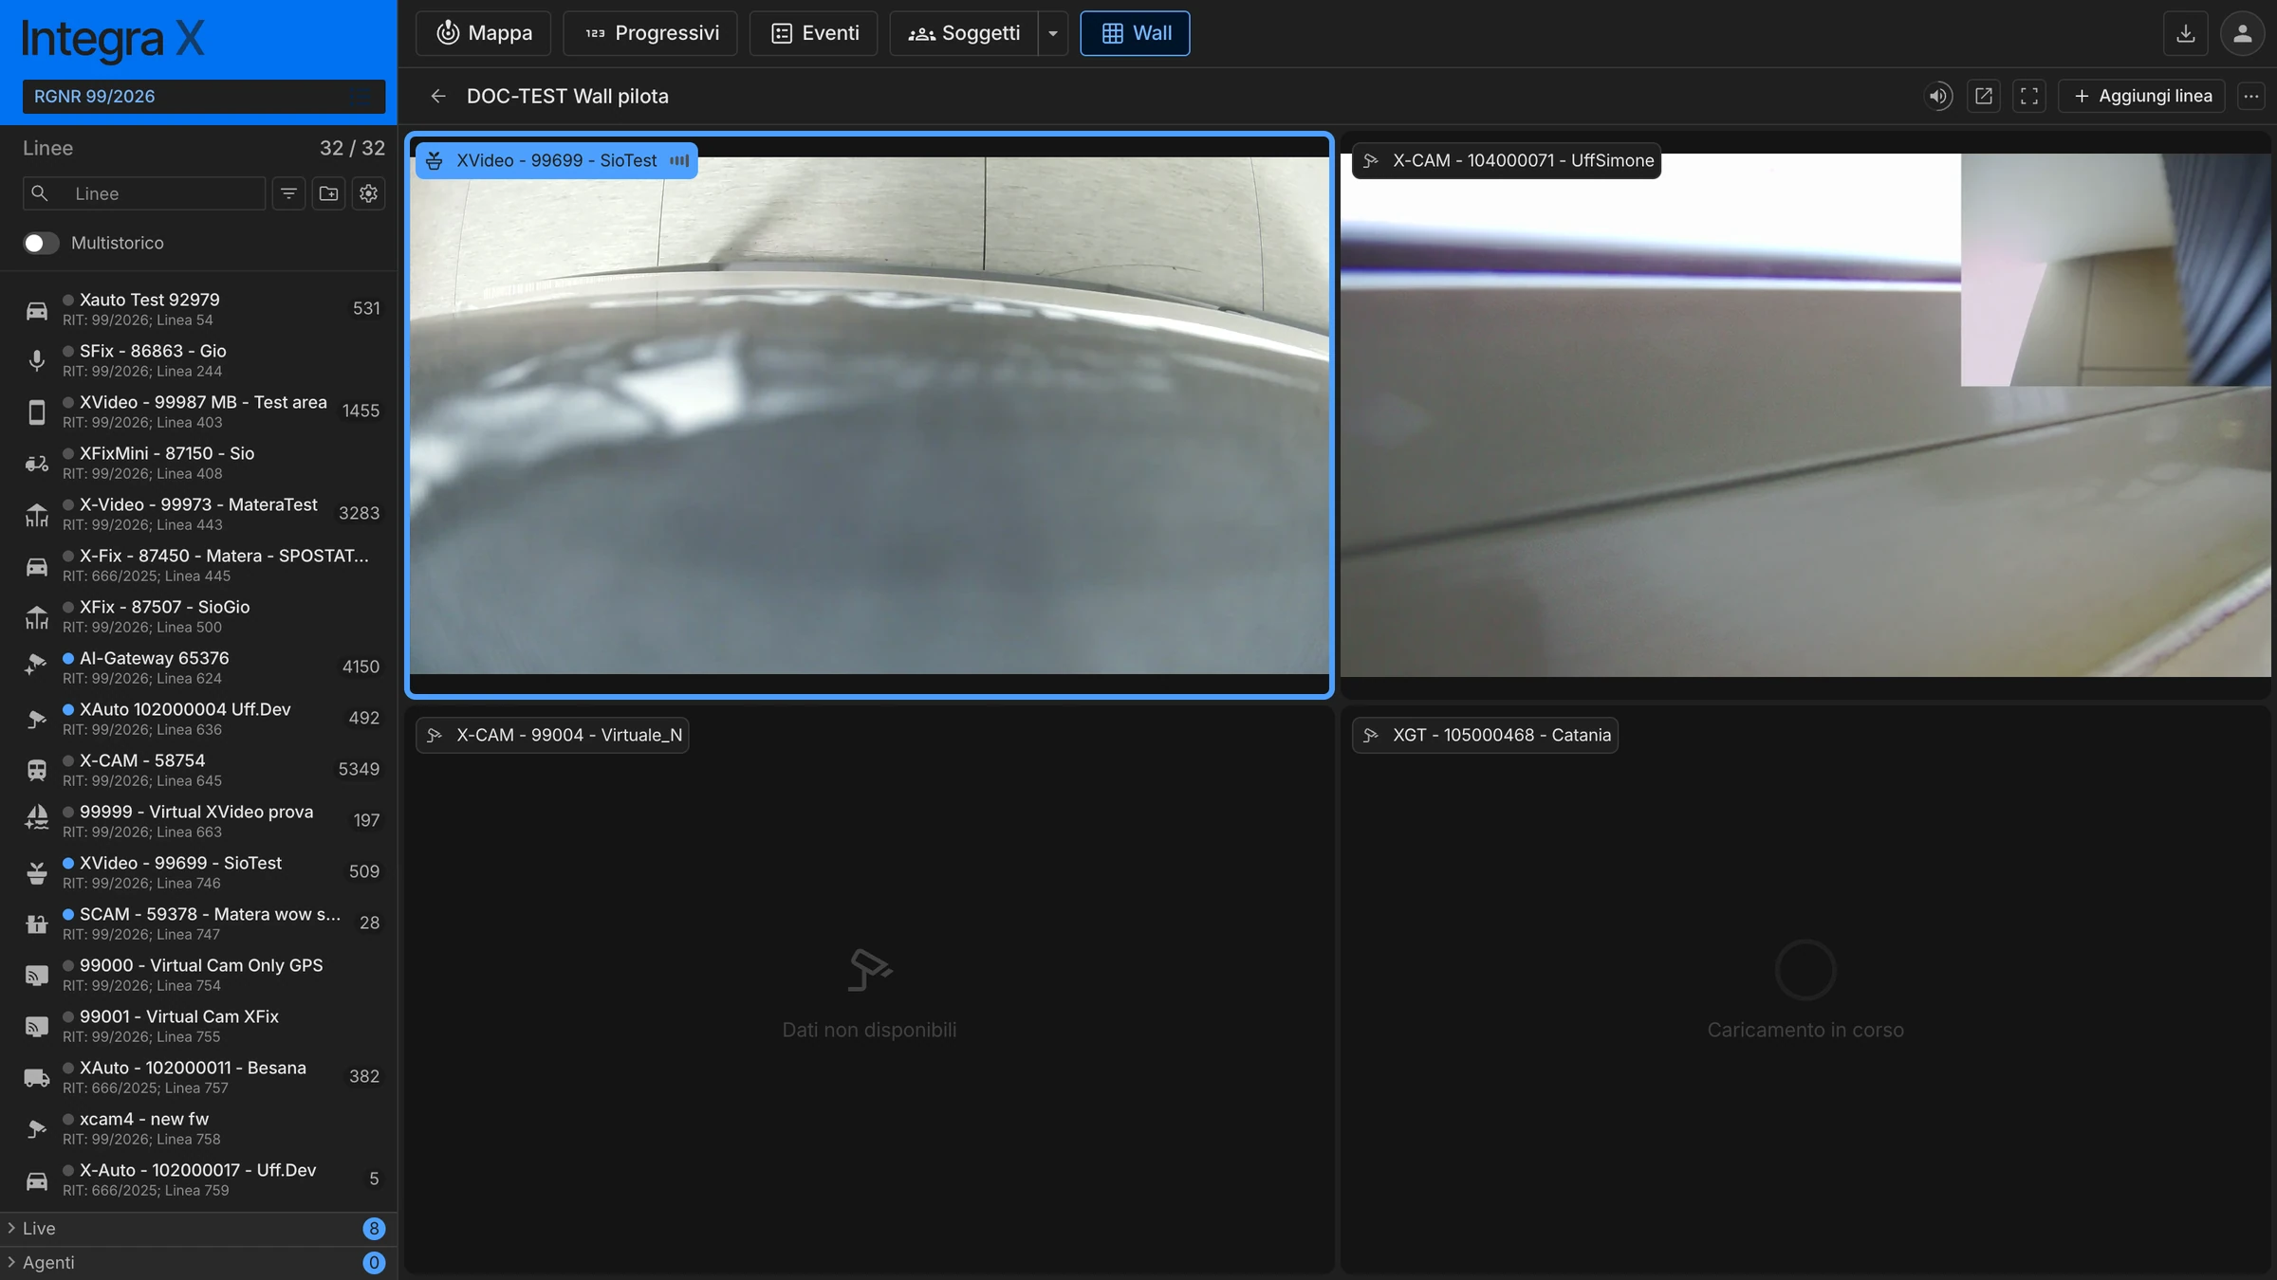This screenshot has height=1280, width=2277.
Task: Click the Aggiungi linea button
Action: point(2141,96)
